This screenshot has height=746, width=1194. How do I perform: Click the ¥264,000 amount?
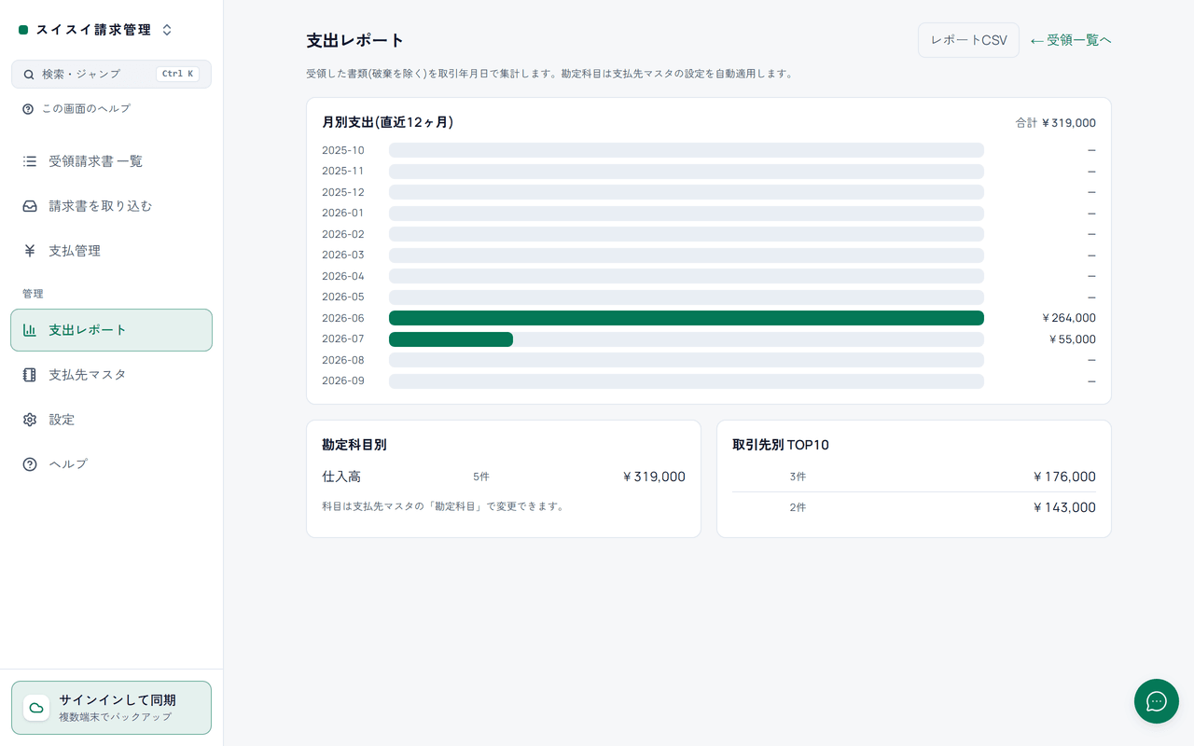click(x=1069, y=318)
